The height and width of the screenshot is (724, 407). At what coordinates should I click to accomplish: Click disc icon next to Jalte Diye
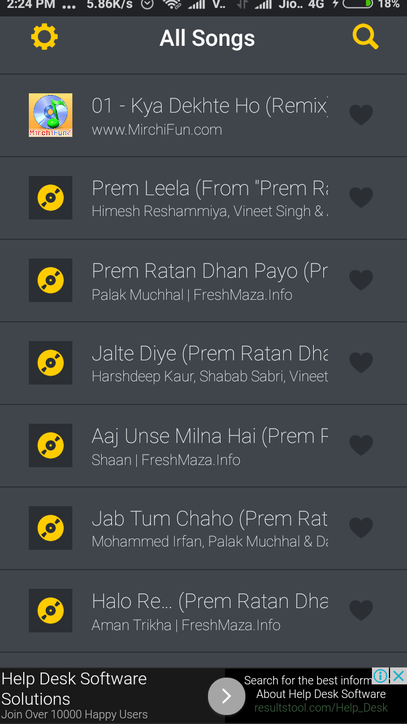pos(50,363)
